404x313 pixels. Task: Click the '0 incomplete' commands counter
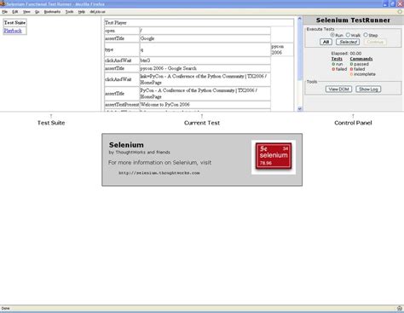363,74
